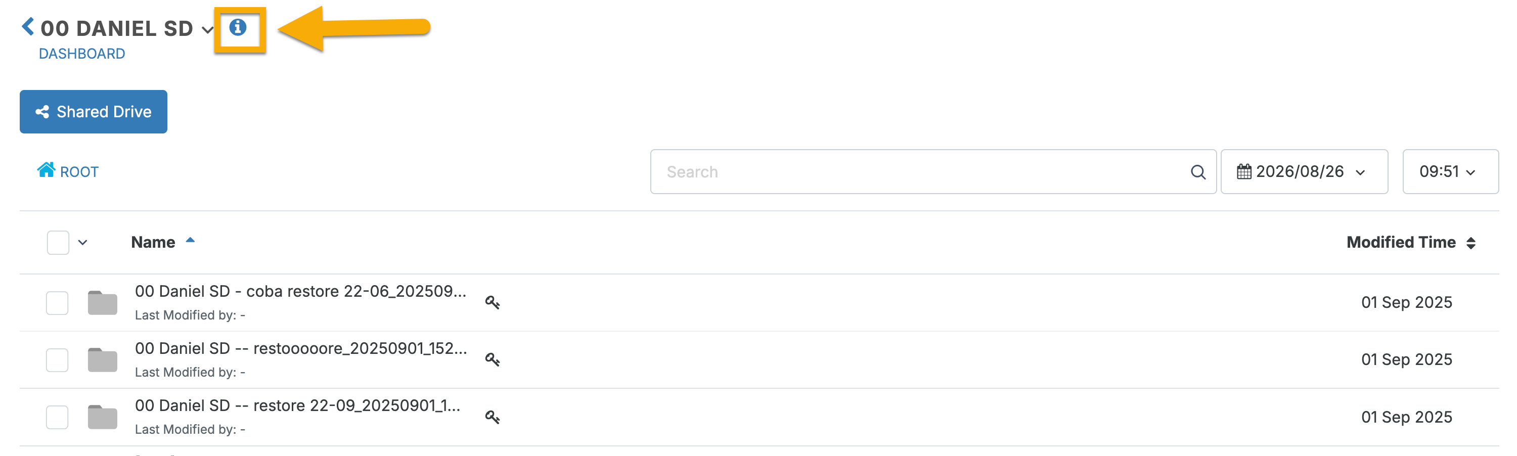Click the key icon for coba restore folder

(x=493, y=302)
